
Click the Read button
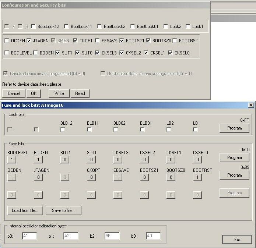tap(80, 93)
